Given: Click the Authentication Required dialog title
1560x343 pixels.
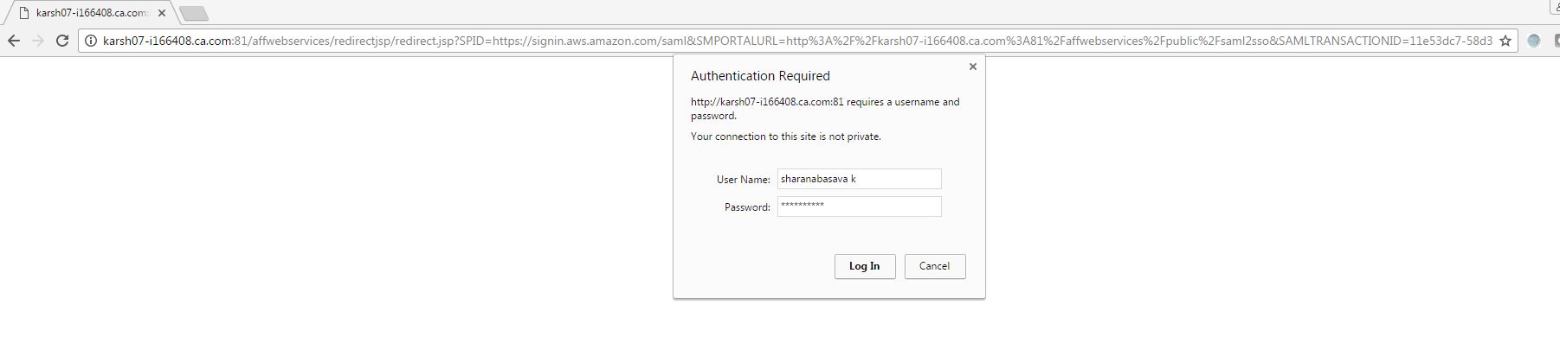Looking at the screenshot, I should point(760,76).
